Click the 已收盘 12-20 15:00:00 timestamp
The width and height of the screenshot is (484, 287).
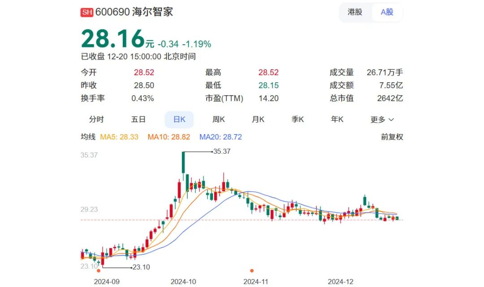click(138, 57)
